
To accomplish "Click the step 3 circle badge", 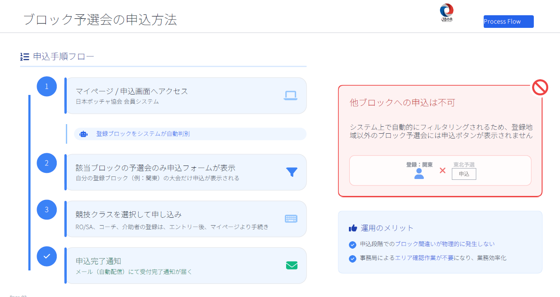I will click(47, 210).
